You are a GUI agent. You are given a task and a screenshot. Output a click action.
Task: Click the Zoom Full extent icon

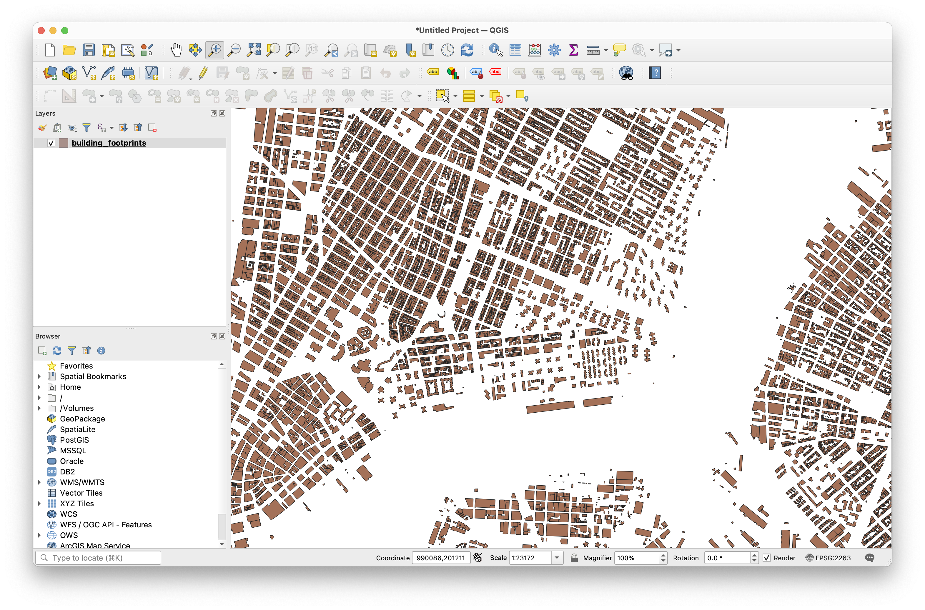click(254, 50)
